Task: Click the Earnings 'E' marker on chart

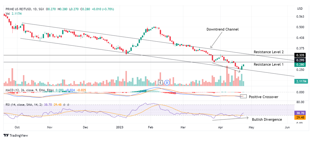Action: 160,83
